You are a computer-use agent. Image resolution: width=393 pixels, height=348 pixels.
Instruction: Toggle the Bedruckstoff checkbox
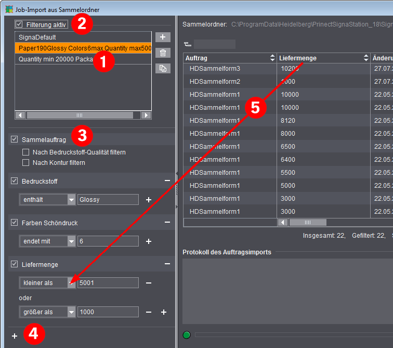point(14,181)
